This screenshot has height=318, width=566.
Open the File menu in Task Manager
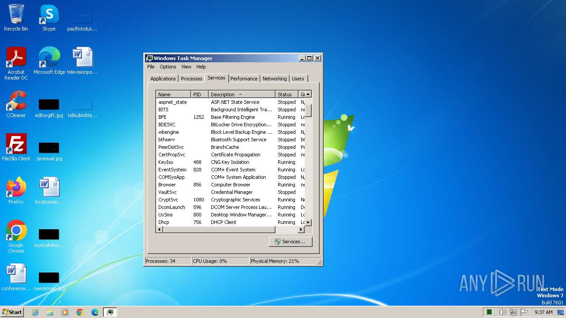[x=151, y=67]
